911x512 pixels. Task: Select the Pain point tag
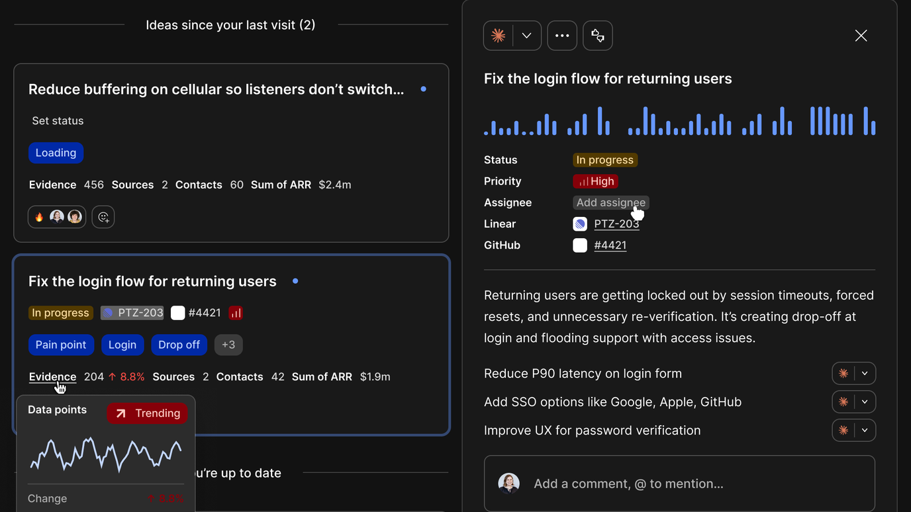61,345
